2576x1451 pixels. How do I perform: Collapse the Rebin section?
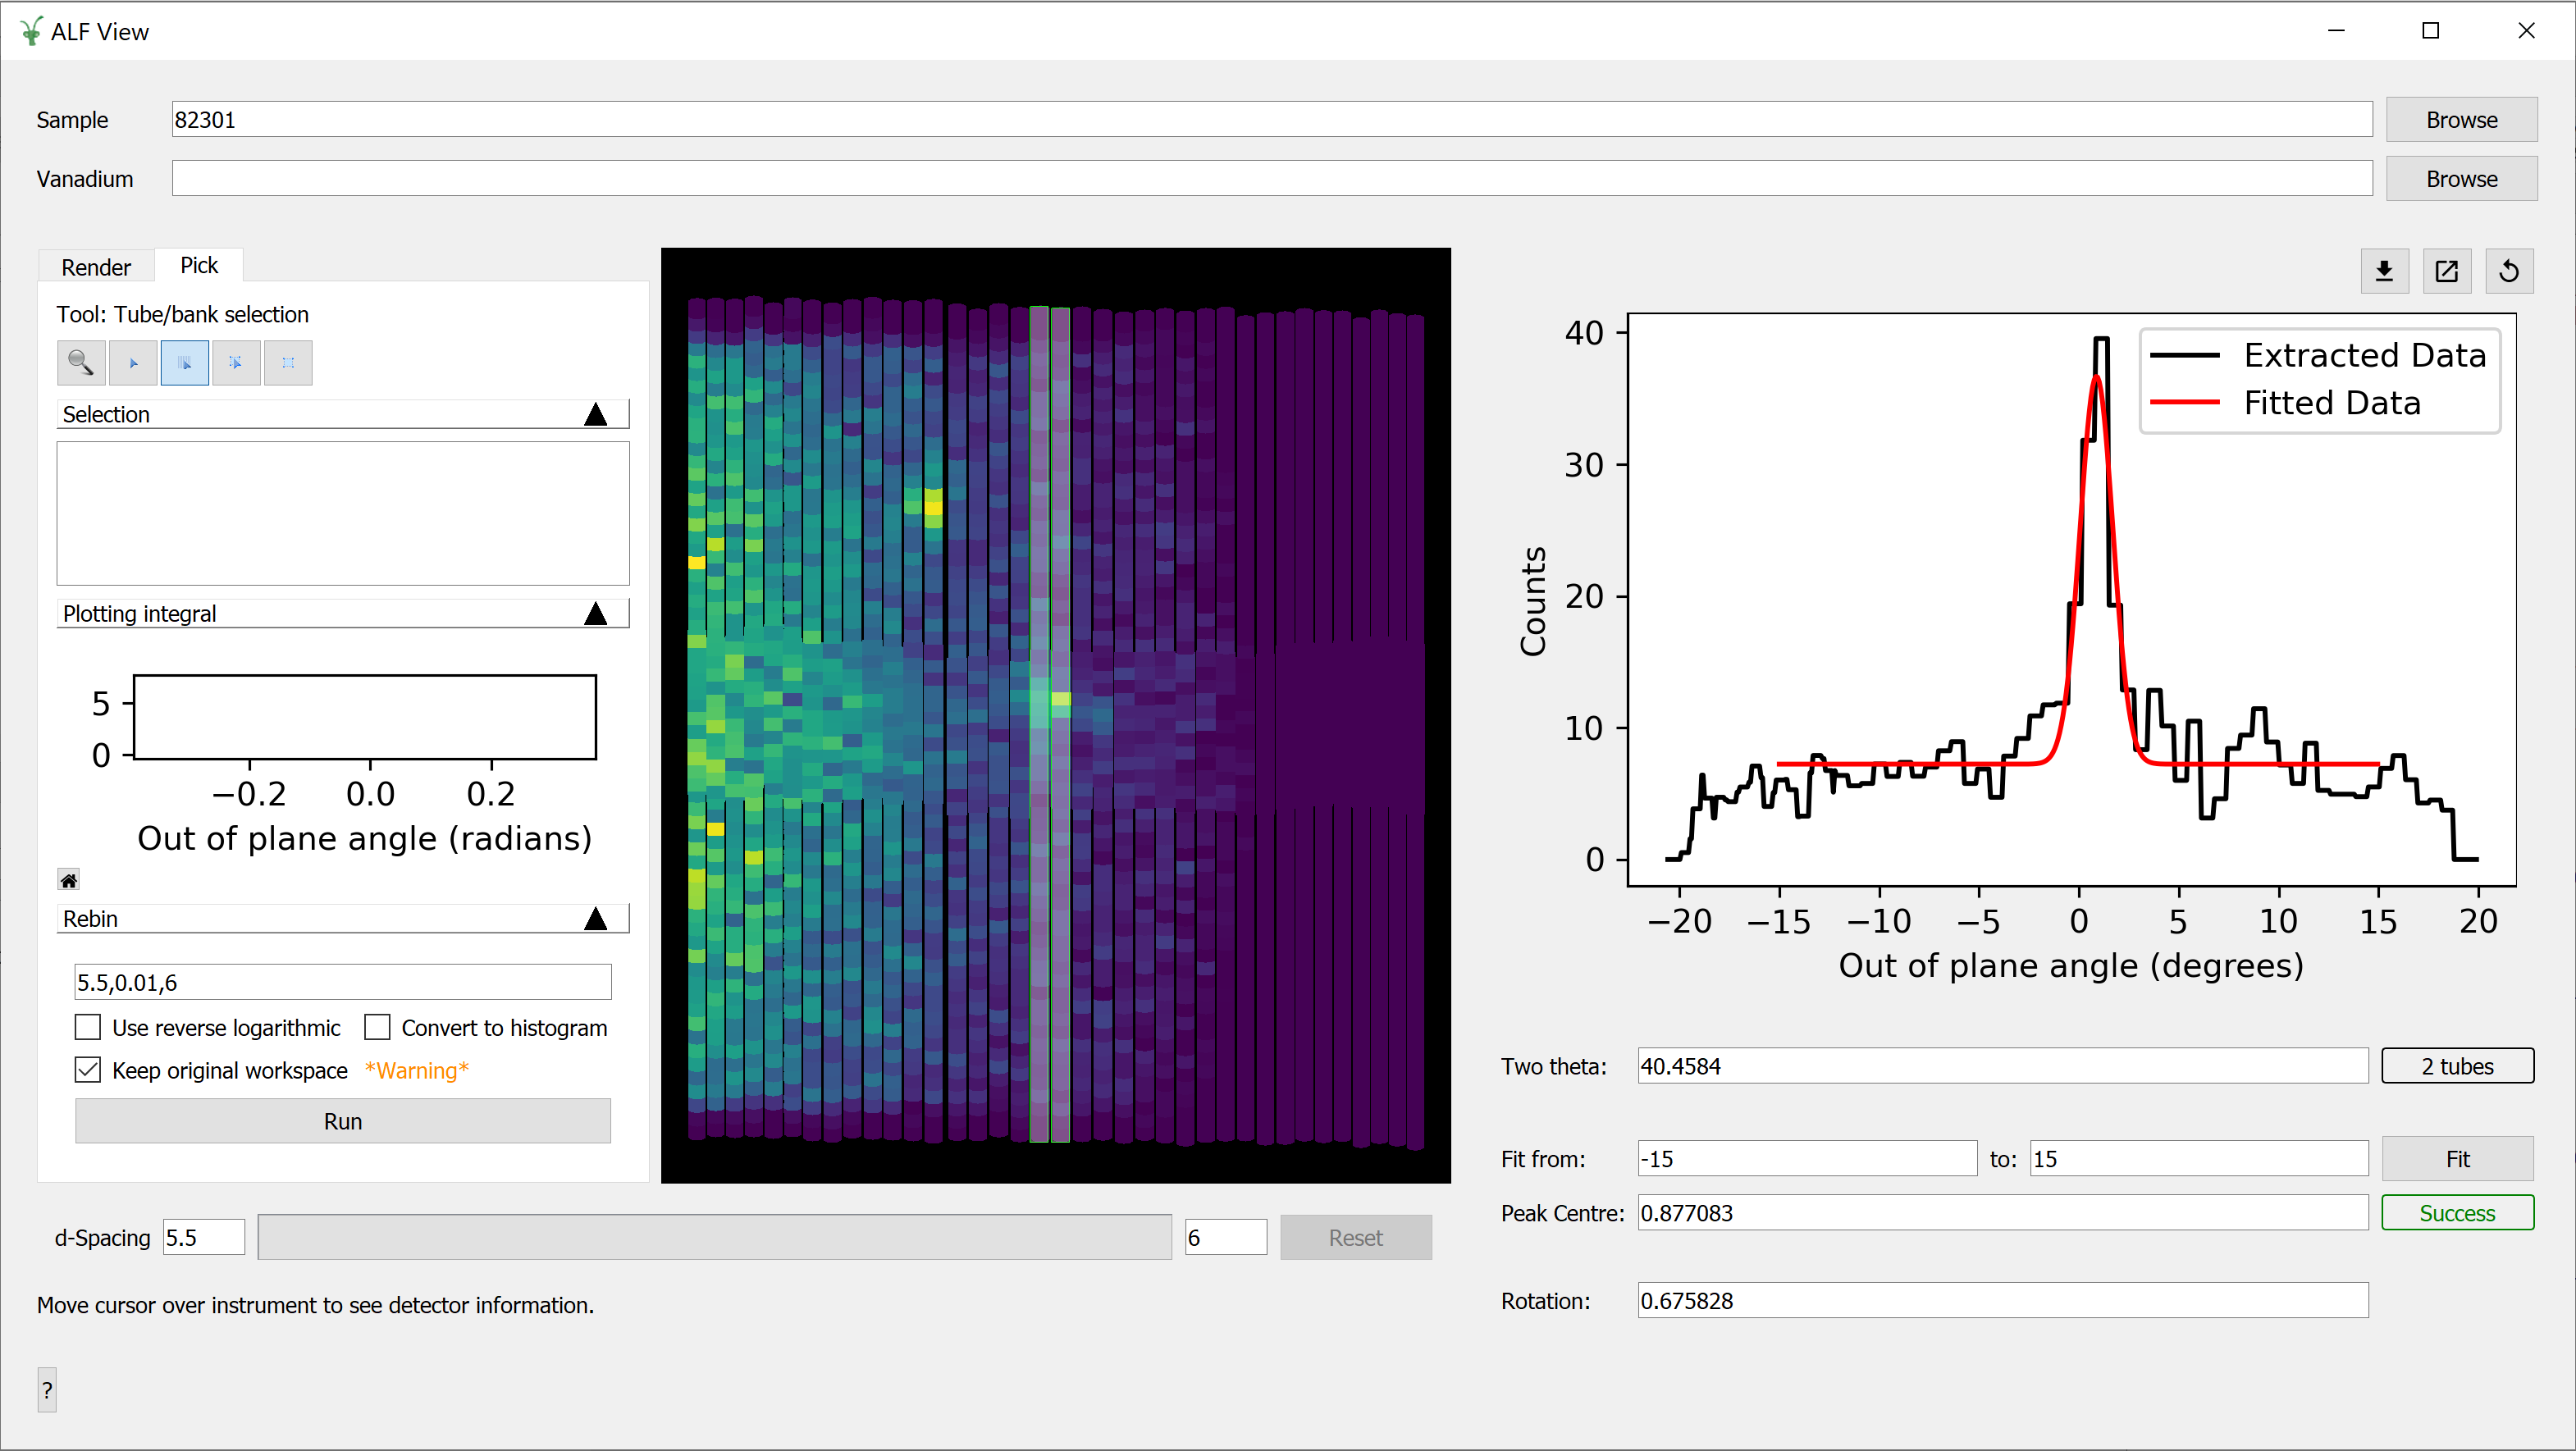pyautogui.click(x=596, y=918)
